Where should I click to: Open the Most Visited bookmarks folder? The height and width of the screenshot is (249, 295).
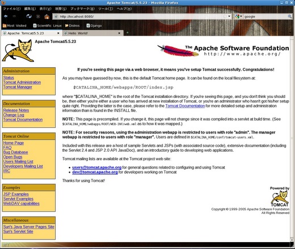pos(15,25)
